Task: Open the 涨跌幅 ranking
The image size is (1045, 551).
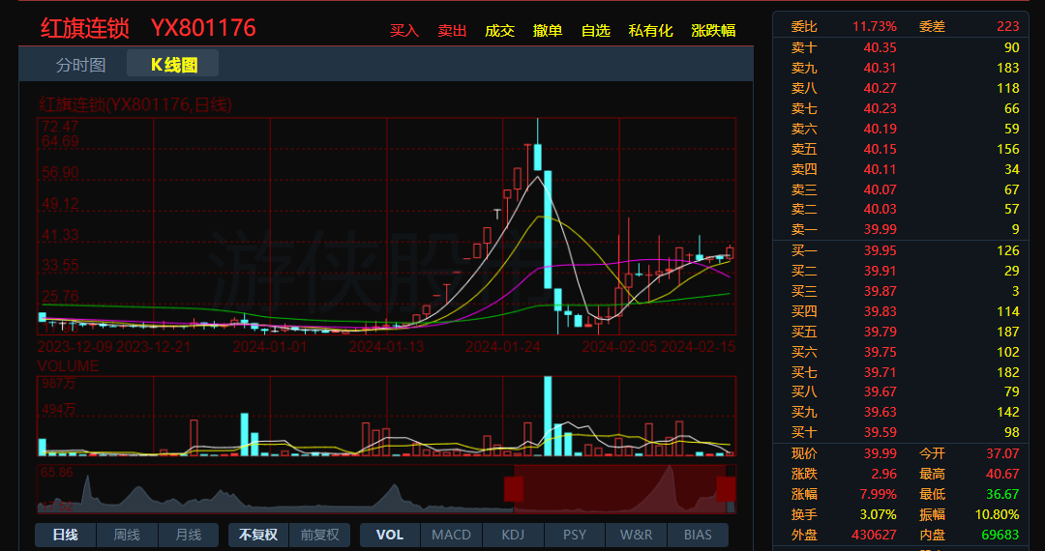Action: click(x=713, y=31)
